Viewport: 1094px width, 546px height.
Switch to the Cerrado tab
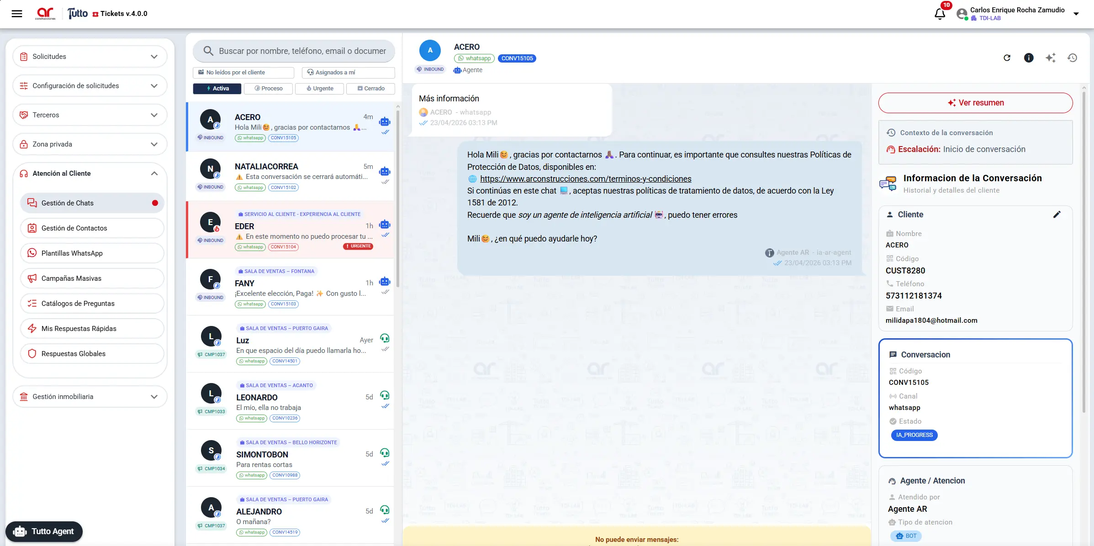click(x=370, y=89)
